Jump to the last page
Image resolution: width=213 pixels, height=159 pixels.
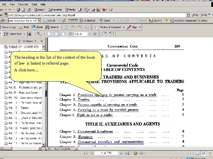(127, 153)
